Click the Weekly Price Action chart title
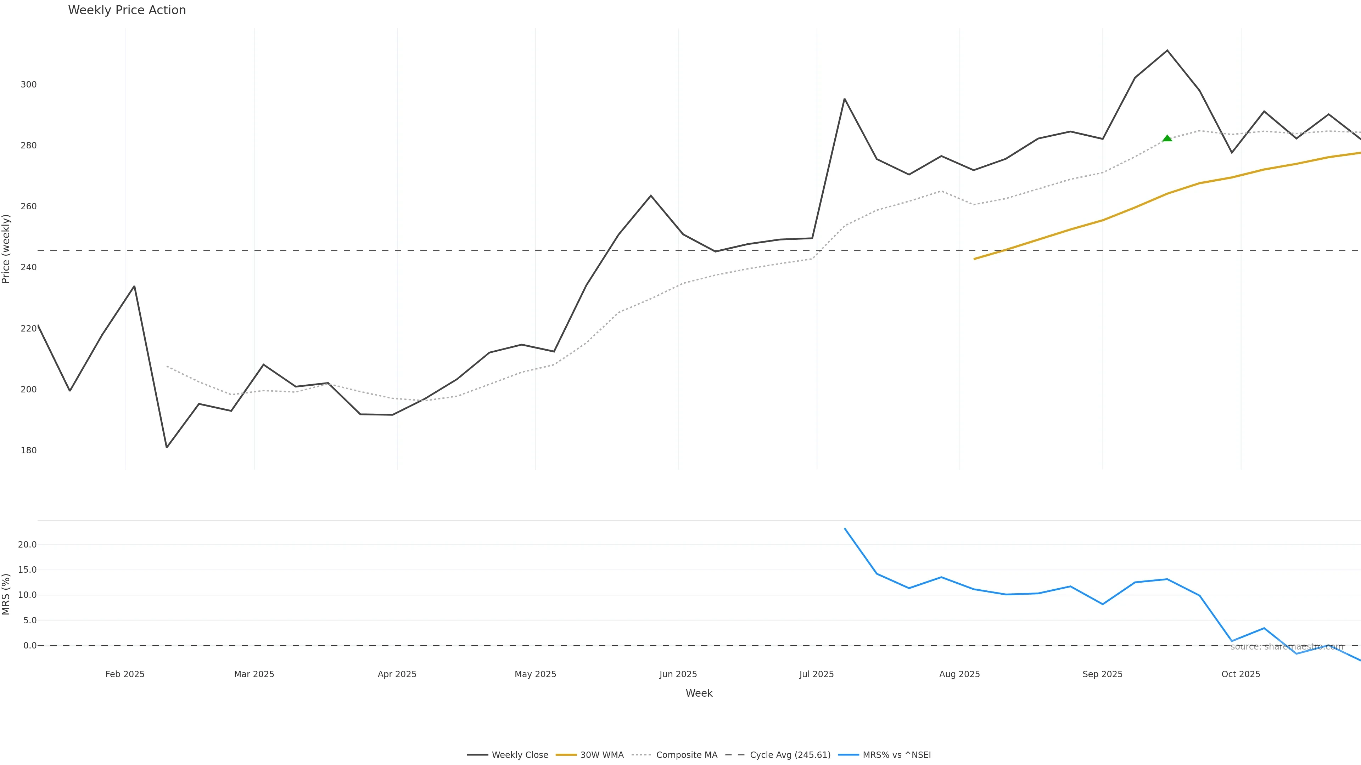Screen dimensions: 1361x765 click(x=127, y=10)
